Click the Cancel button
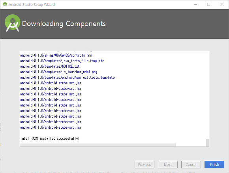 [x=191, y=165]
